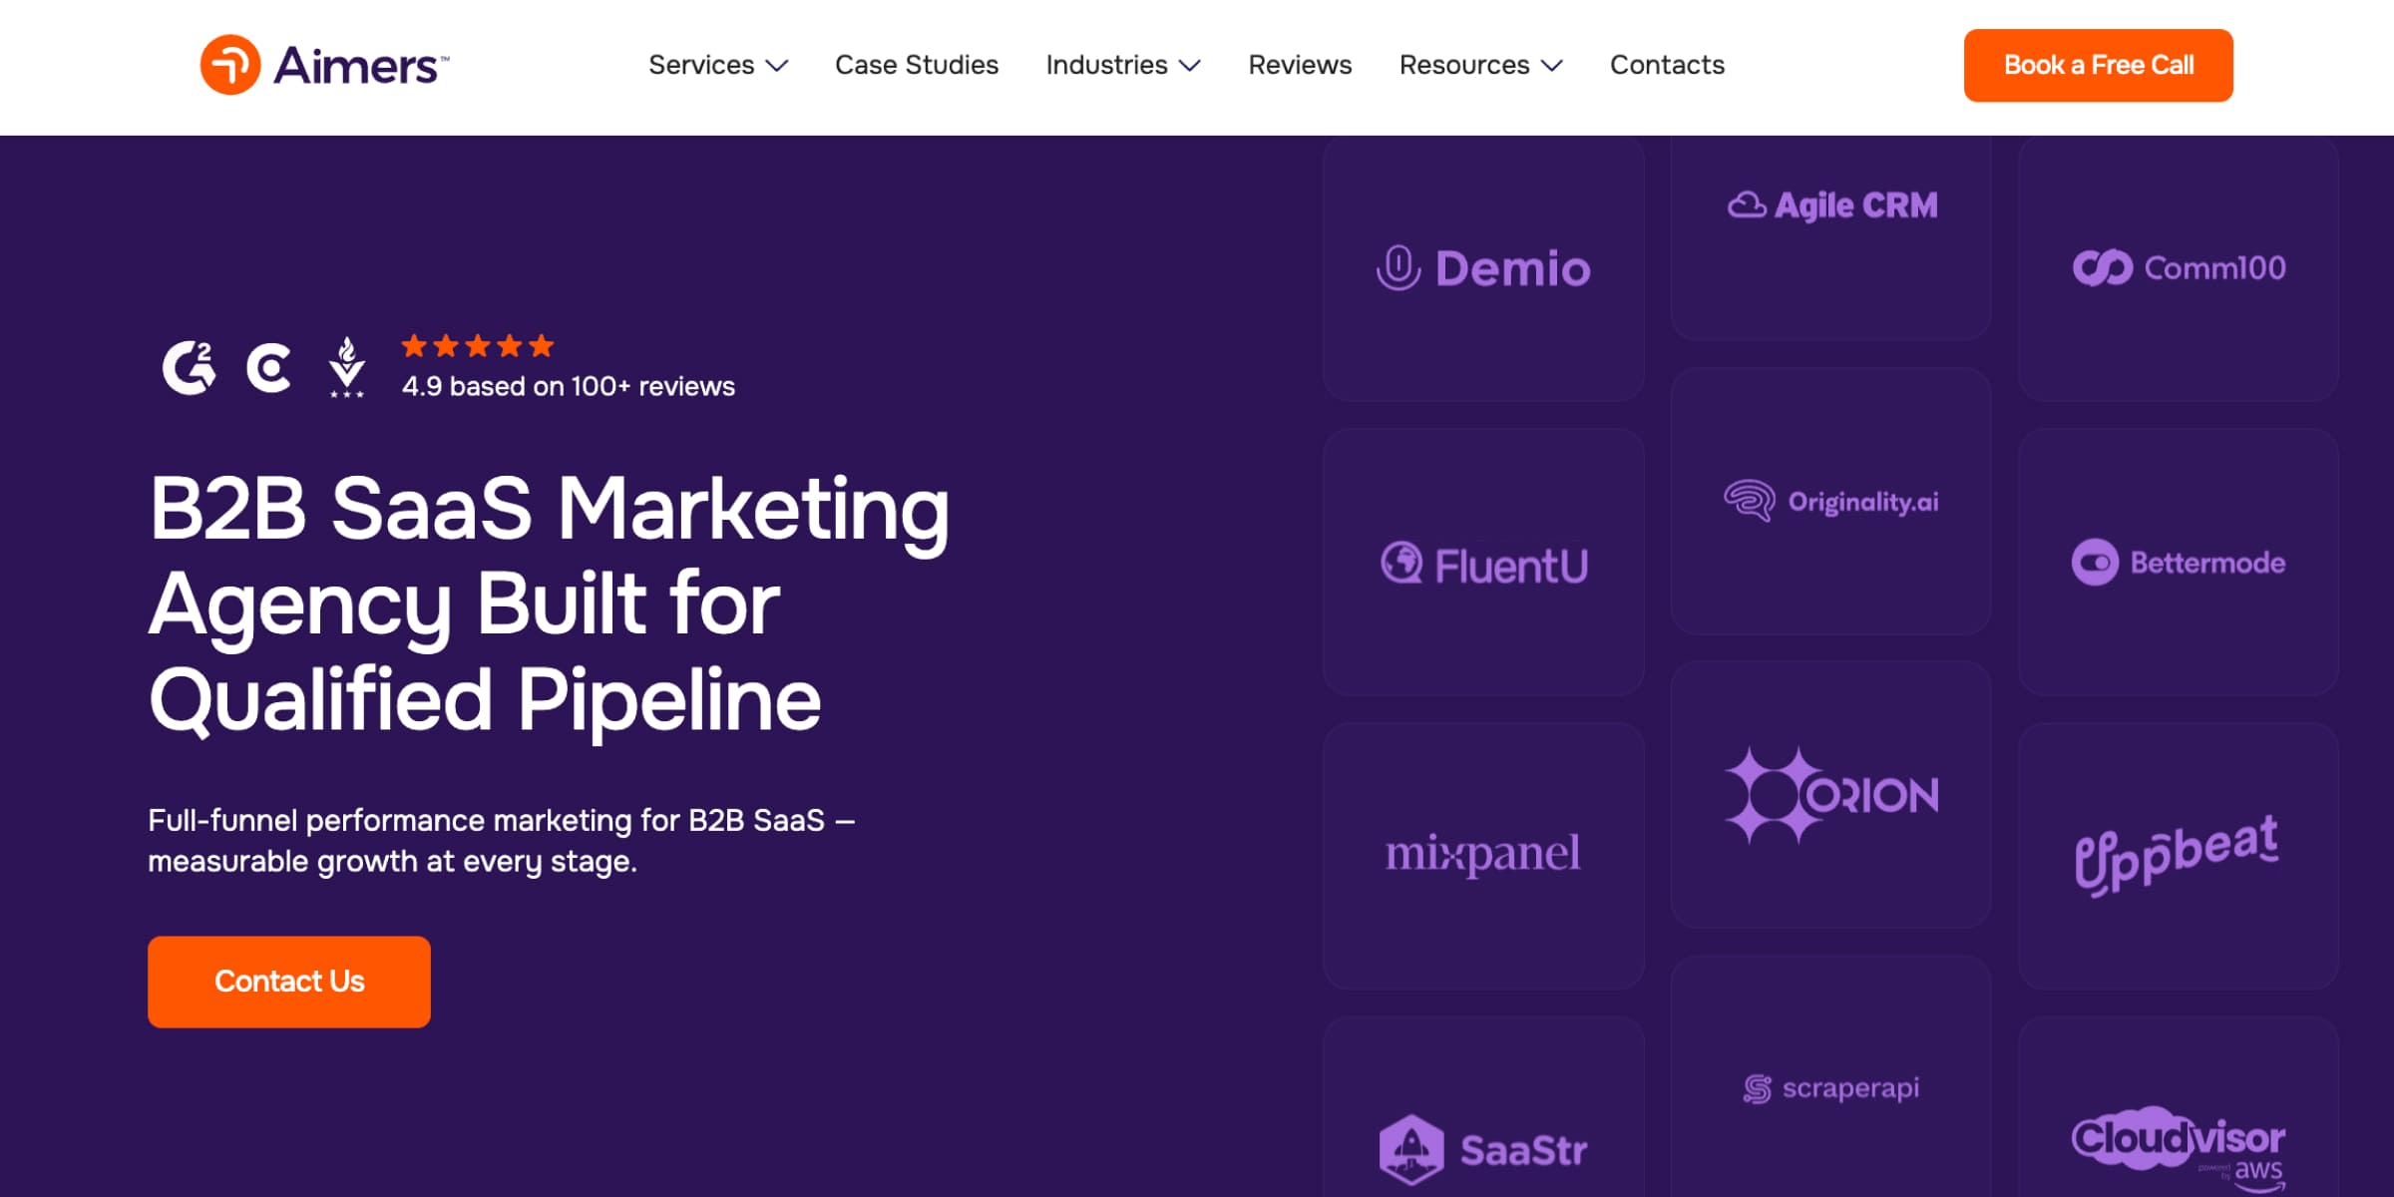Expand the Resources chevron arrow

tap(1552, 66)
